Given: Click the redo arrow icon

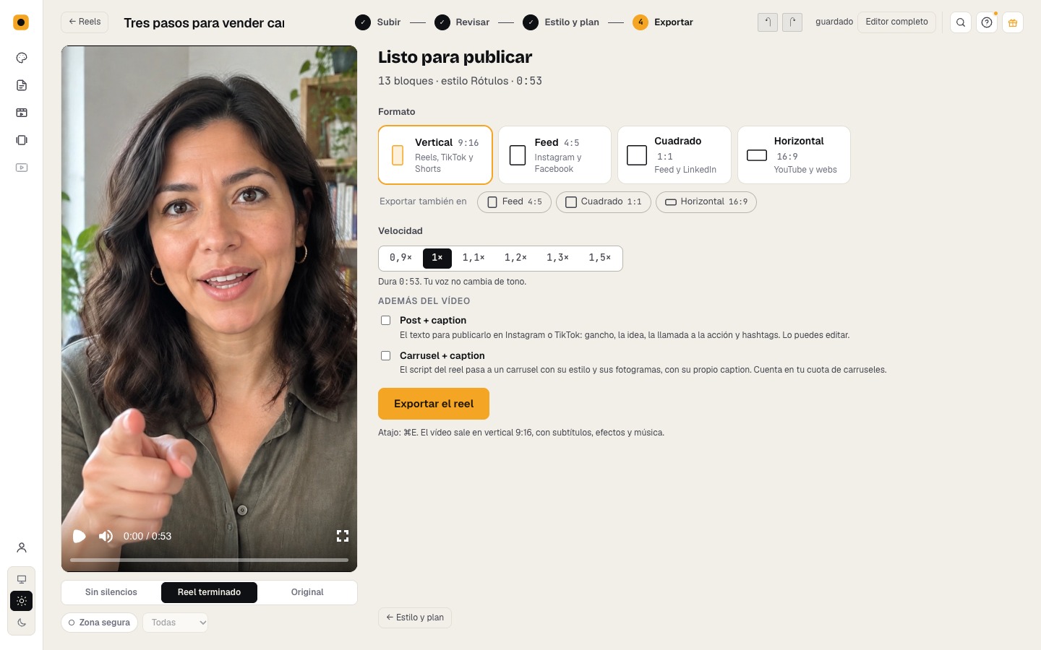Looking at the screenshot, I should pos(792,22).
